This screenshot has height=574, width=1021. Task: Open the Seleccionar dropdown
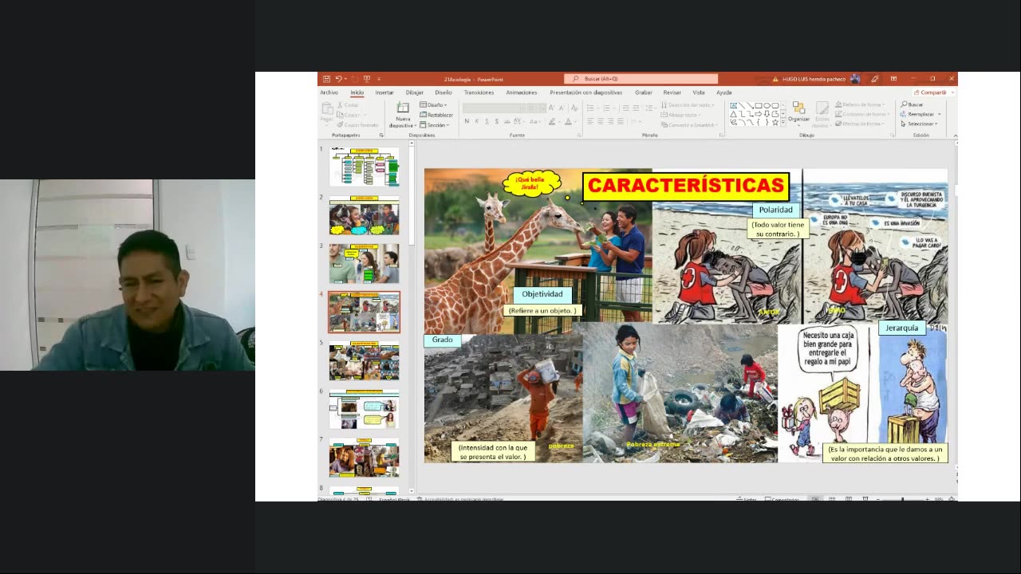tap(920, 124)
